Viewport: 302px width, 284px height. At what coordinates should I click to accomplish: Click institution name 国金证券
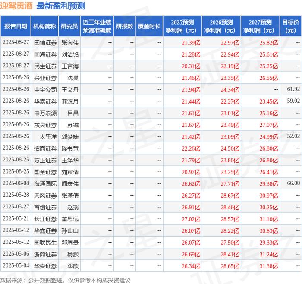(45, 172)
